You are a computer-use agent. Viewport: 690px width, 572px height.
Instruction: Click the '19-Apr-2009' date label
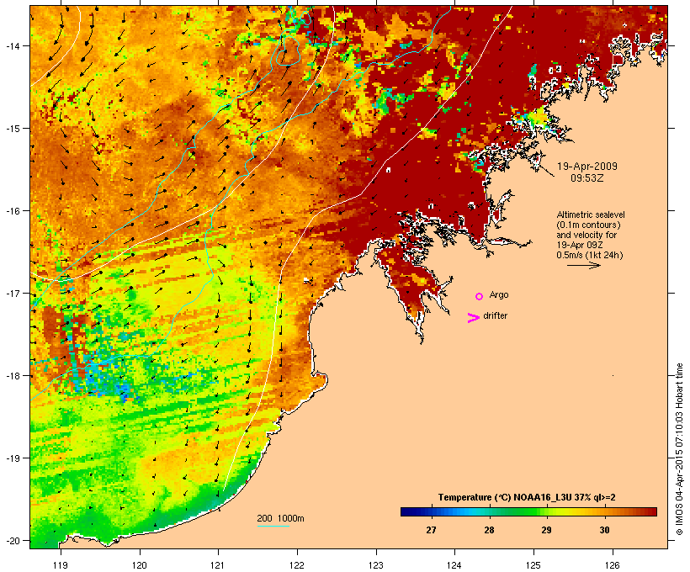(587, 167)
